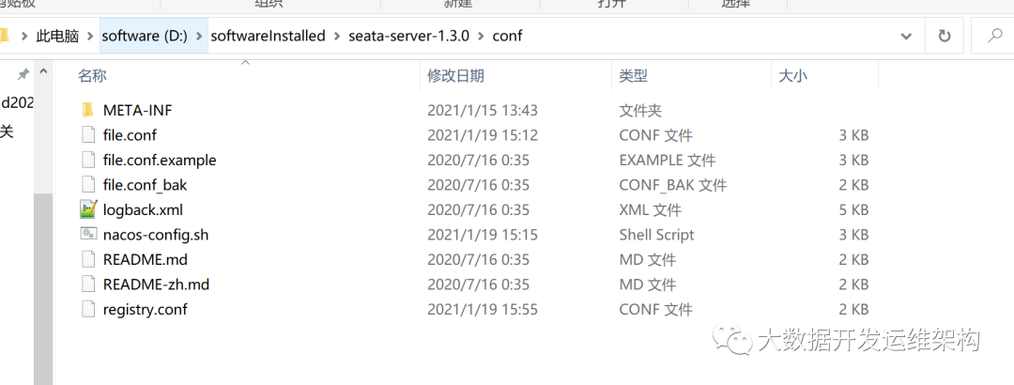1014x385 pixels.
Task: Click the nacos-config.sh script icon
Action: coord(88,235)
